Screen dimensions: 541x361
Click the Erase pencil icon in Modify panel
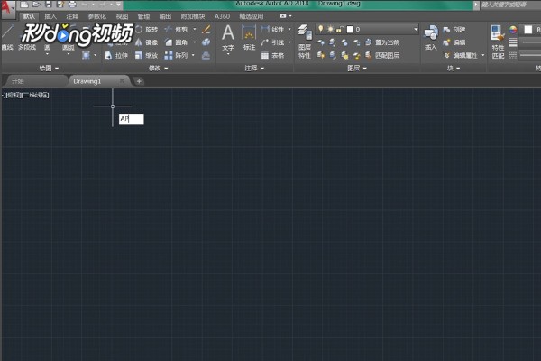(x=206, y=30)
